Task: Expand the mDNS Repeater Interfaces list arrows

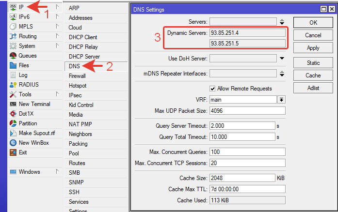Action: pos(282,74)
